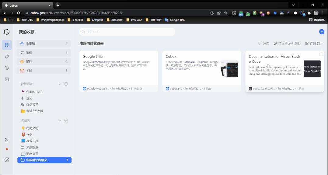Open the history clock icon in left rail
Viewport: 328px width, 175px height.
[7, 139]
